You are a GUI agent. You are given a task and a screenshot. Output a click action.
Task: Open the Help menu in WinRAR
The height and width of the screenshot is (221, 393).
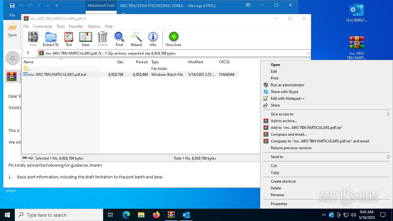109,26
